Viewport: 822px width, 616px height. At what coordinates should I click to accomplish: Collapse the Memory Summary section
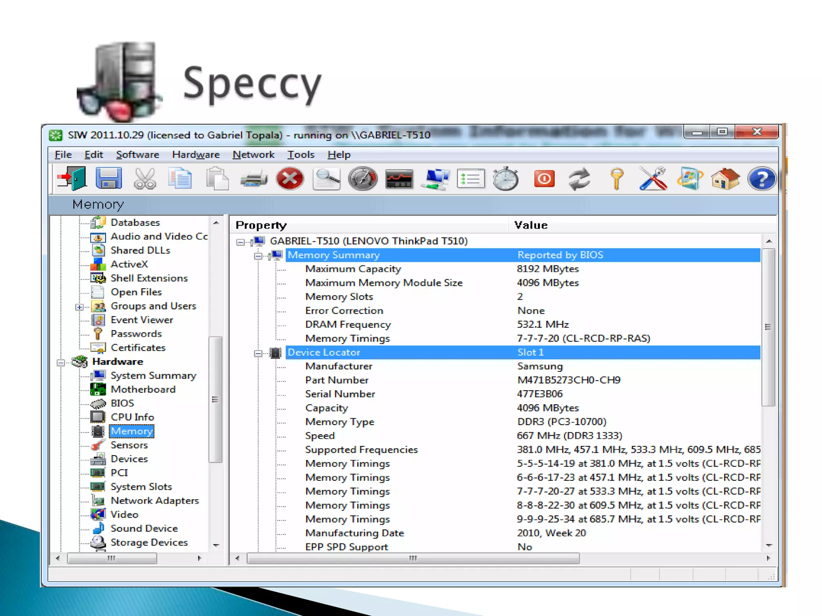[258, 256]
